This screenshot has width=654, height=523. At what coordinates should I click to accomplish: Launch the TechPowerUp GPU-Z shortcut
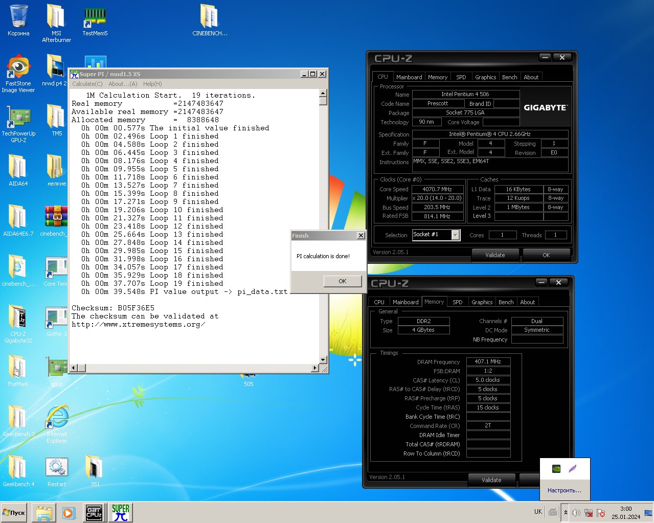[18, 123]
